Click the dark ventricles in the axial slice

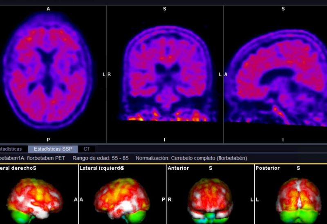coord(48,61)
